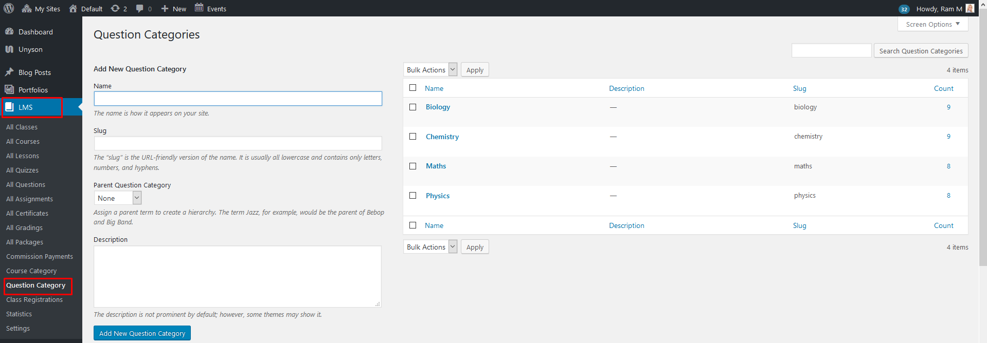Open the top Bulk Actions dropdown
The width and height of the screenshot is (987, 343).
(x=430, y=70)
